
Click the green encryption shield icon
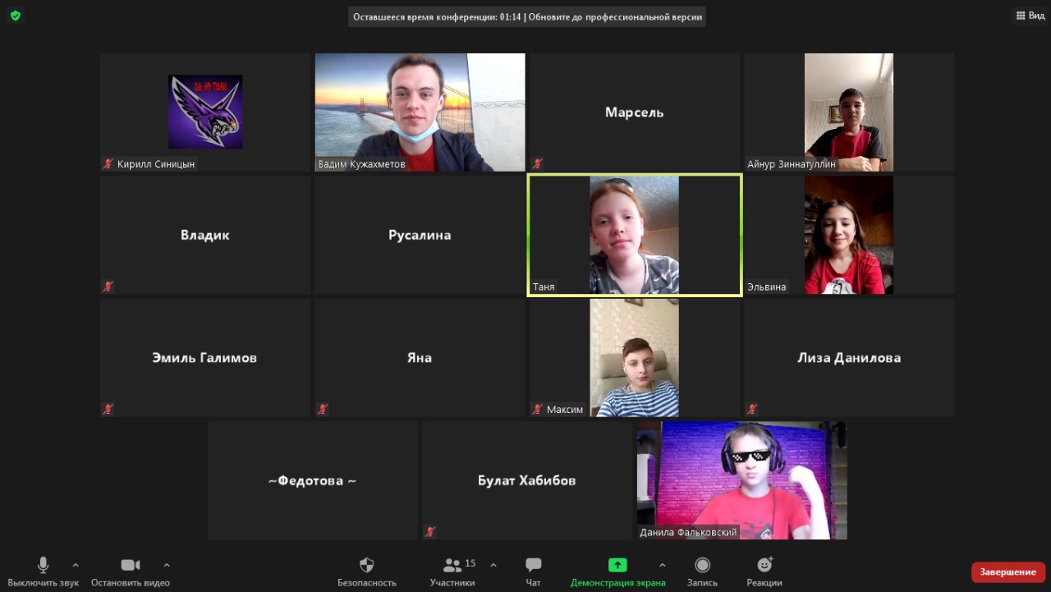pyautogui.click(x=16, y=16)
